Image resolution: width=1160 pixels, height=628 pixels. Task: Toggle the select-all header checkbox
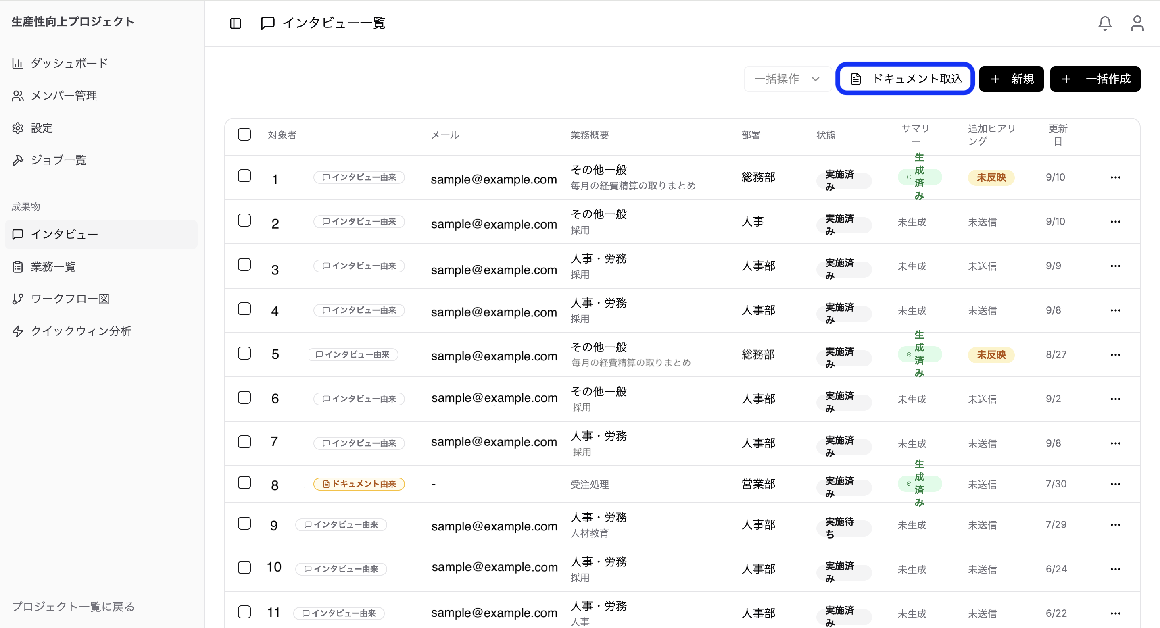244,134
